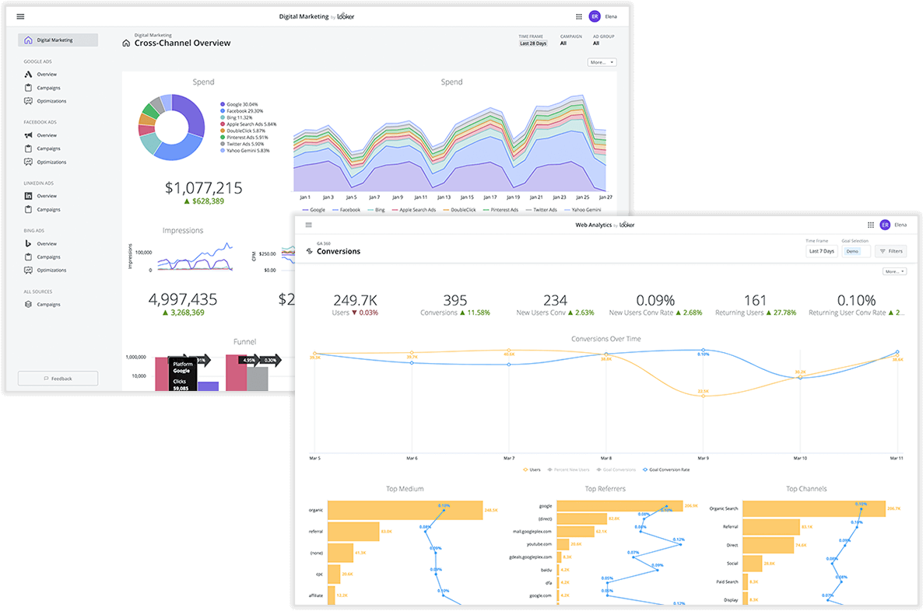Toggle Users series in Conversions Over Time legend
The width and height of the screenshot is (923, 611).
point(532,470)
